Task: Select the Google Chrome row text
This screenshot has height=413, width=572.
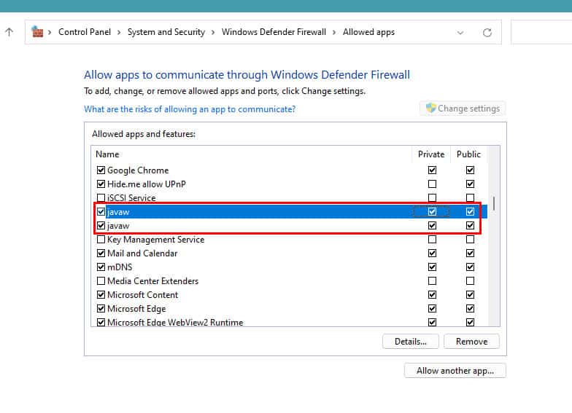Action: click(x=138, y=170)
